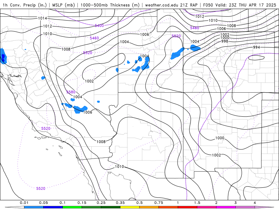Image resolution: width=279 pixels, height=209 pixels.
Task: Pick the magenta 2 inch legend swatch
Action: tap(226, 207)
